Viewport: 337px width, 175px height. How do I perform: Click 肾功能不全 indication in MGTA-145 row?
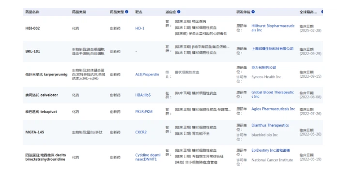(201, 133)
